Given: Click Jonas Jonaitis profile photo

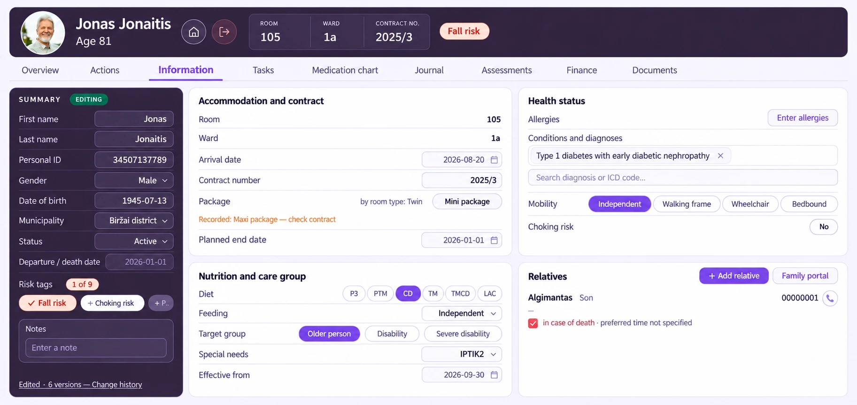Looking at the screenshot, I should click(x=43, y=32).
